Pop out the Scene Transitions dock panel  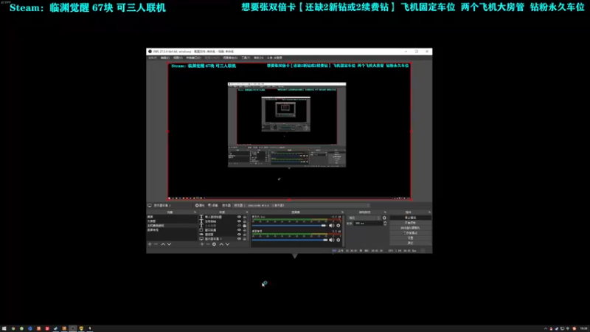click(x=385, y=212)
